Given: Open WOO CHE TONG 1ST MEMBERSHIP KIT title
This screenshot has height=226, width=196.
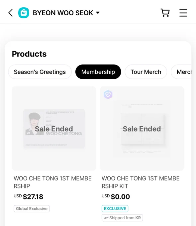Looking at the screenshot, I should coord(141,182).
